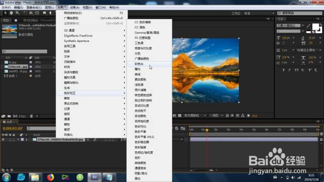Click the After Effects taskbar button
324x182 pixels.
(95, 177)
